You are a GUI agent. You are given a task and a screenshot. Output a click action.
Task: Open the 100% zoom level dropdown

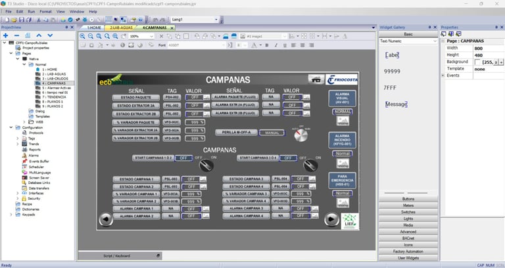pyautogui.click(x=151, y=37)
